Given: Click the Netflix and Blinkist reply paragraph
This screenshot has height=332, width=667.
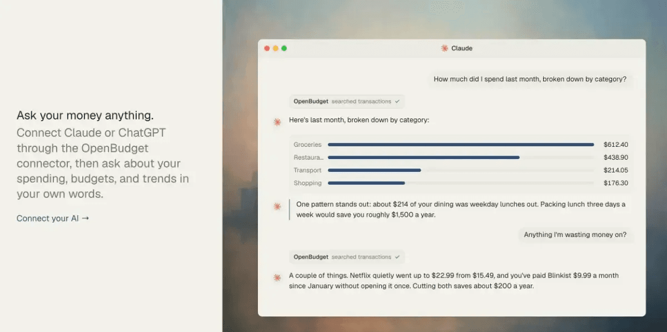Looking at the screenshot, I should tap(454, 281).
